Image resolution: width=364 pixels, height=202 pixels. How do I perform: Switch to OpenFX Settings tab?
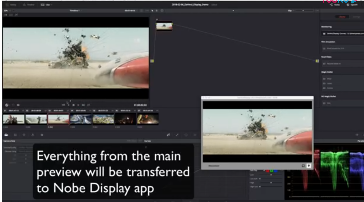(356, 17)
